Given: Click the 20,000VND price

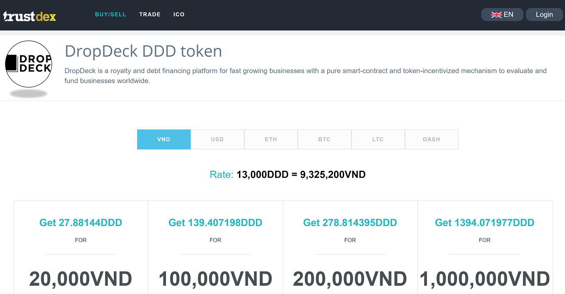Looking at the screenshot, I should point(81,279).
